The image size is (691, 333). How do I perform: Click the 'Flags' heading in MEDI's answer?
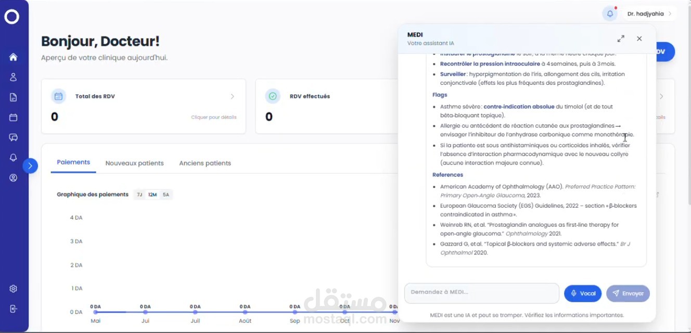coord(440,95)
